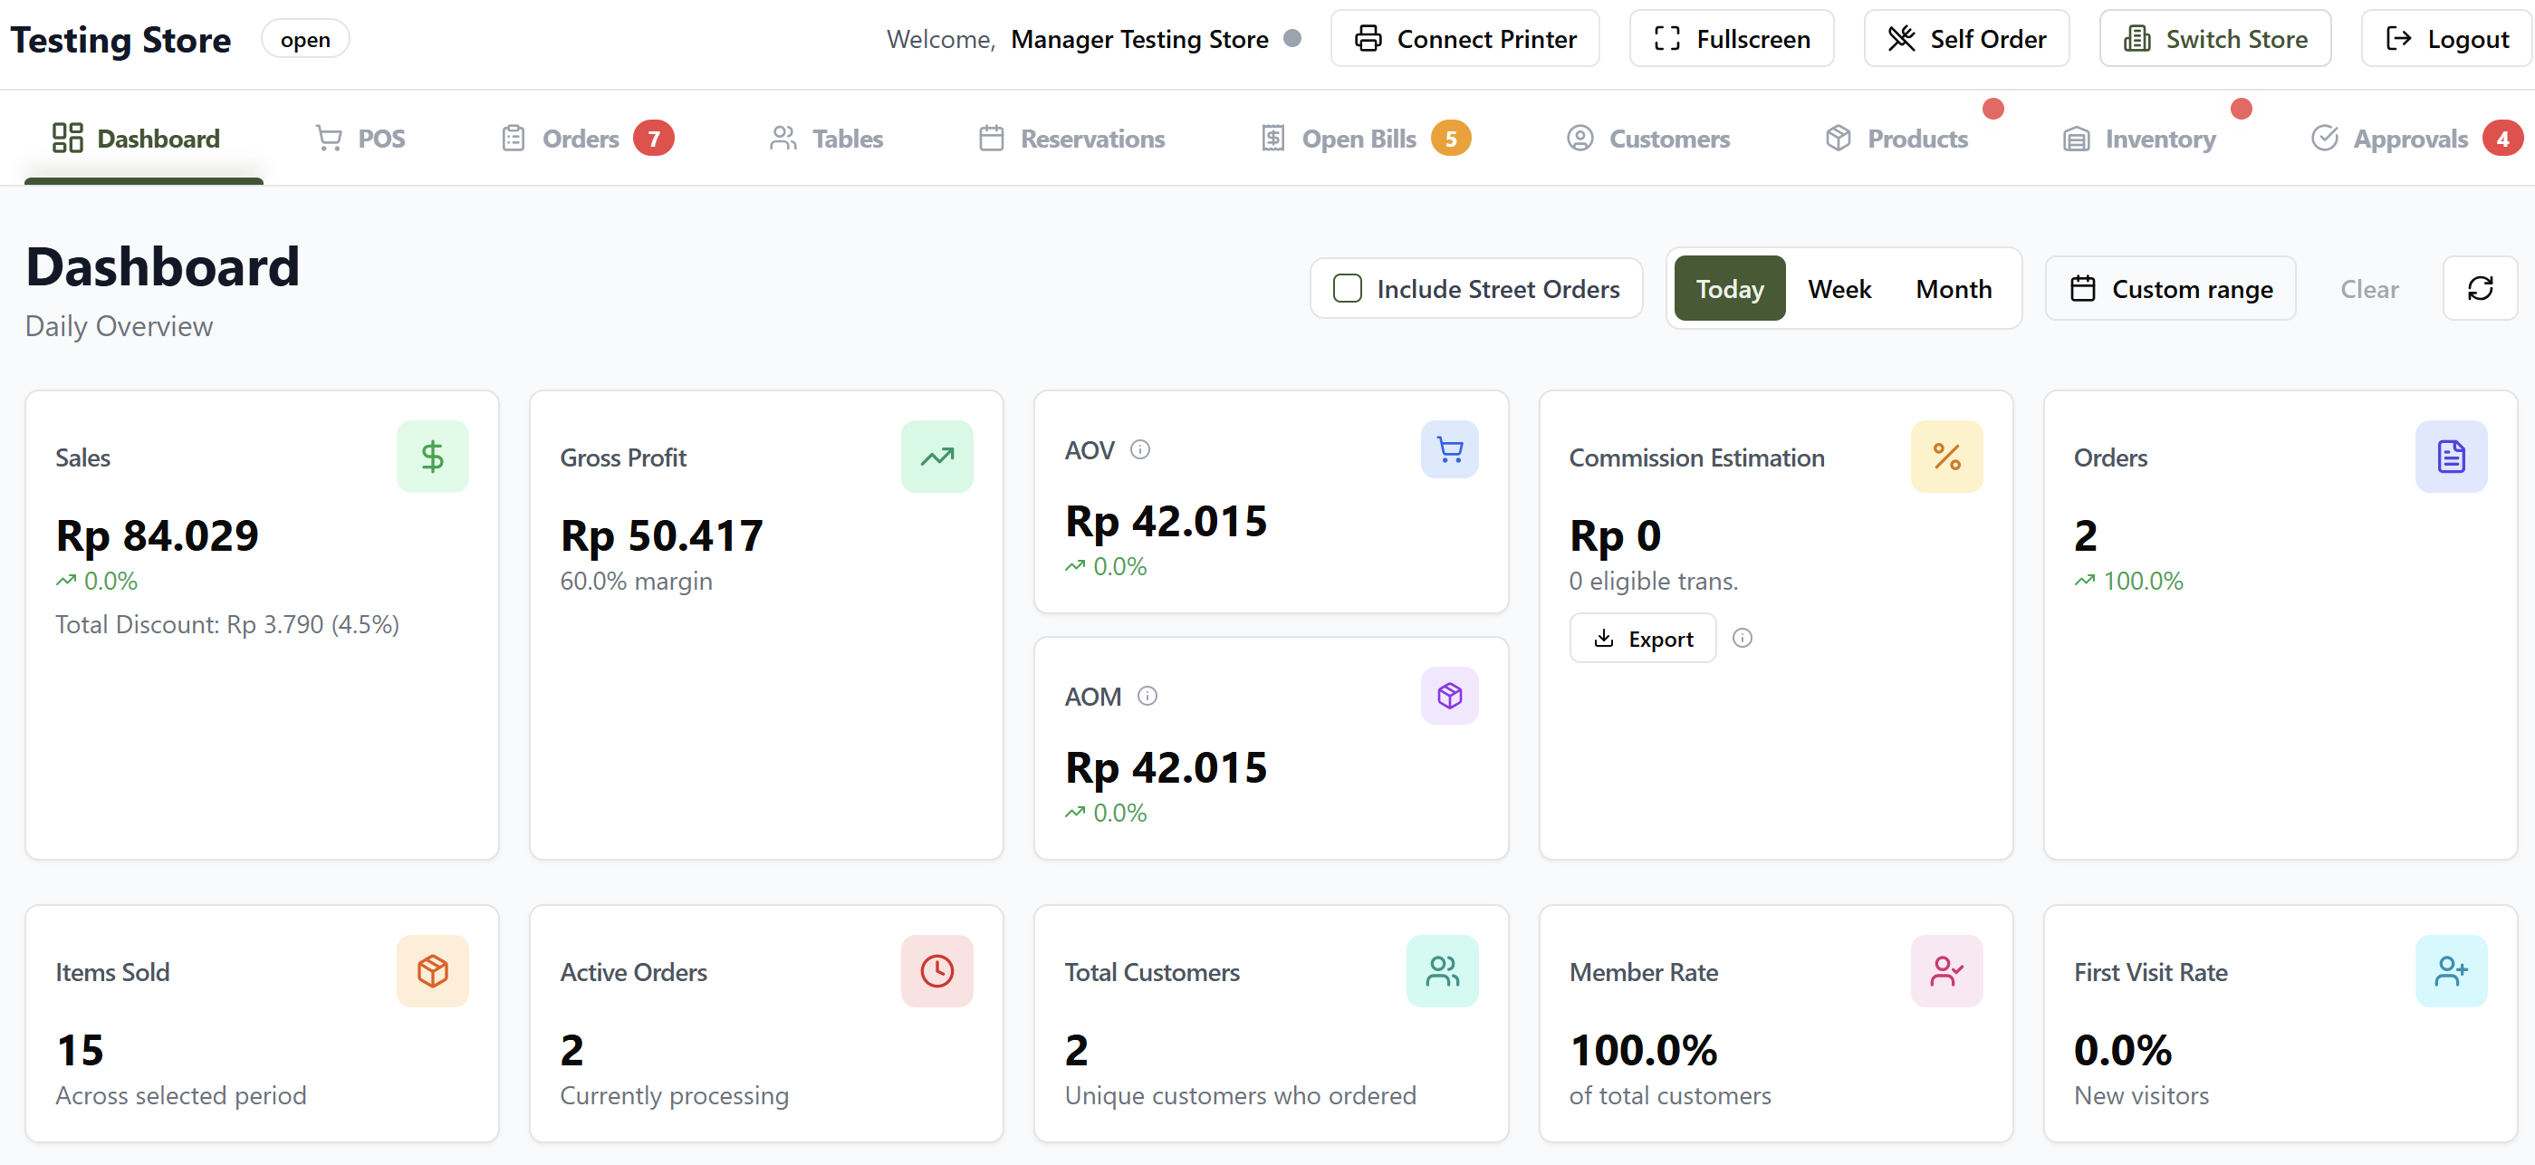Click the Export commission button
Viewport: 2535px width, 1165px height.
pyautogui.click(x=1642, y=639)
